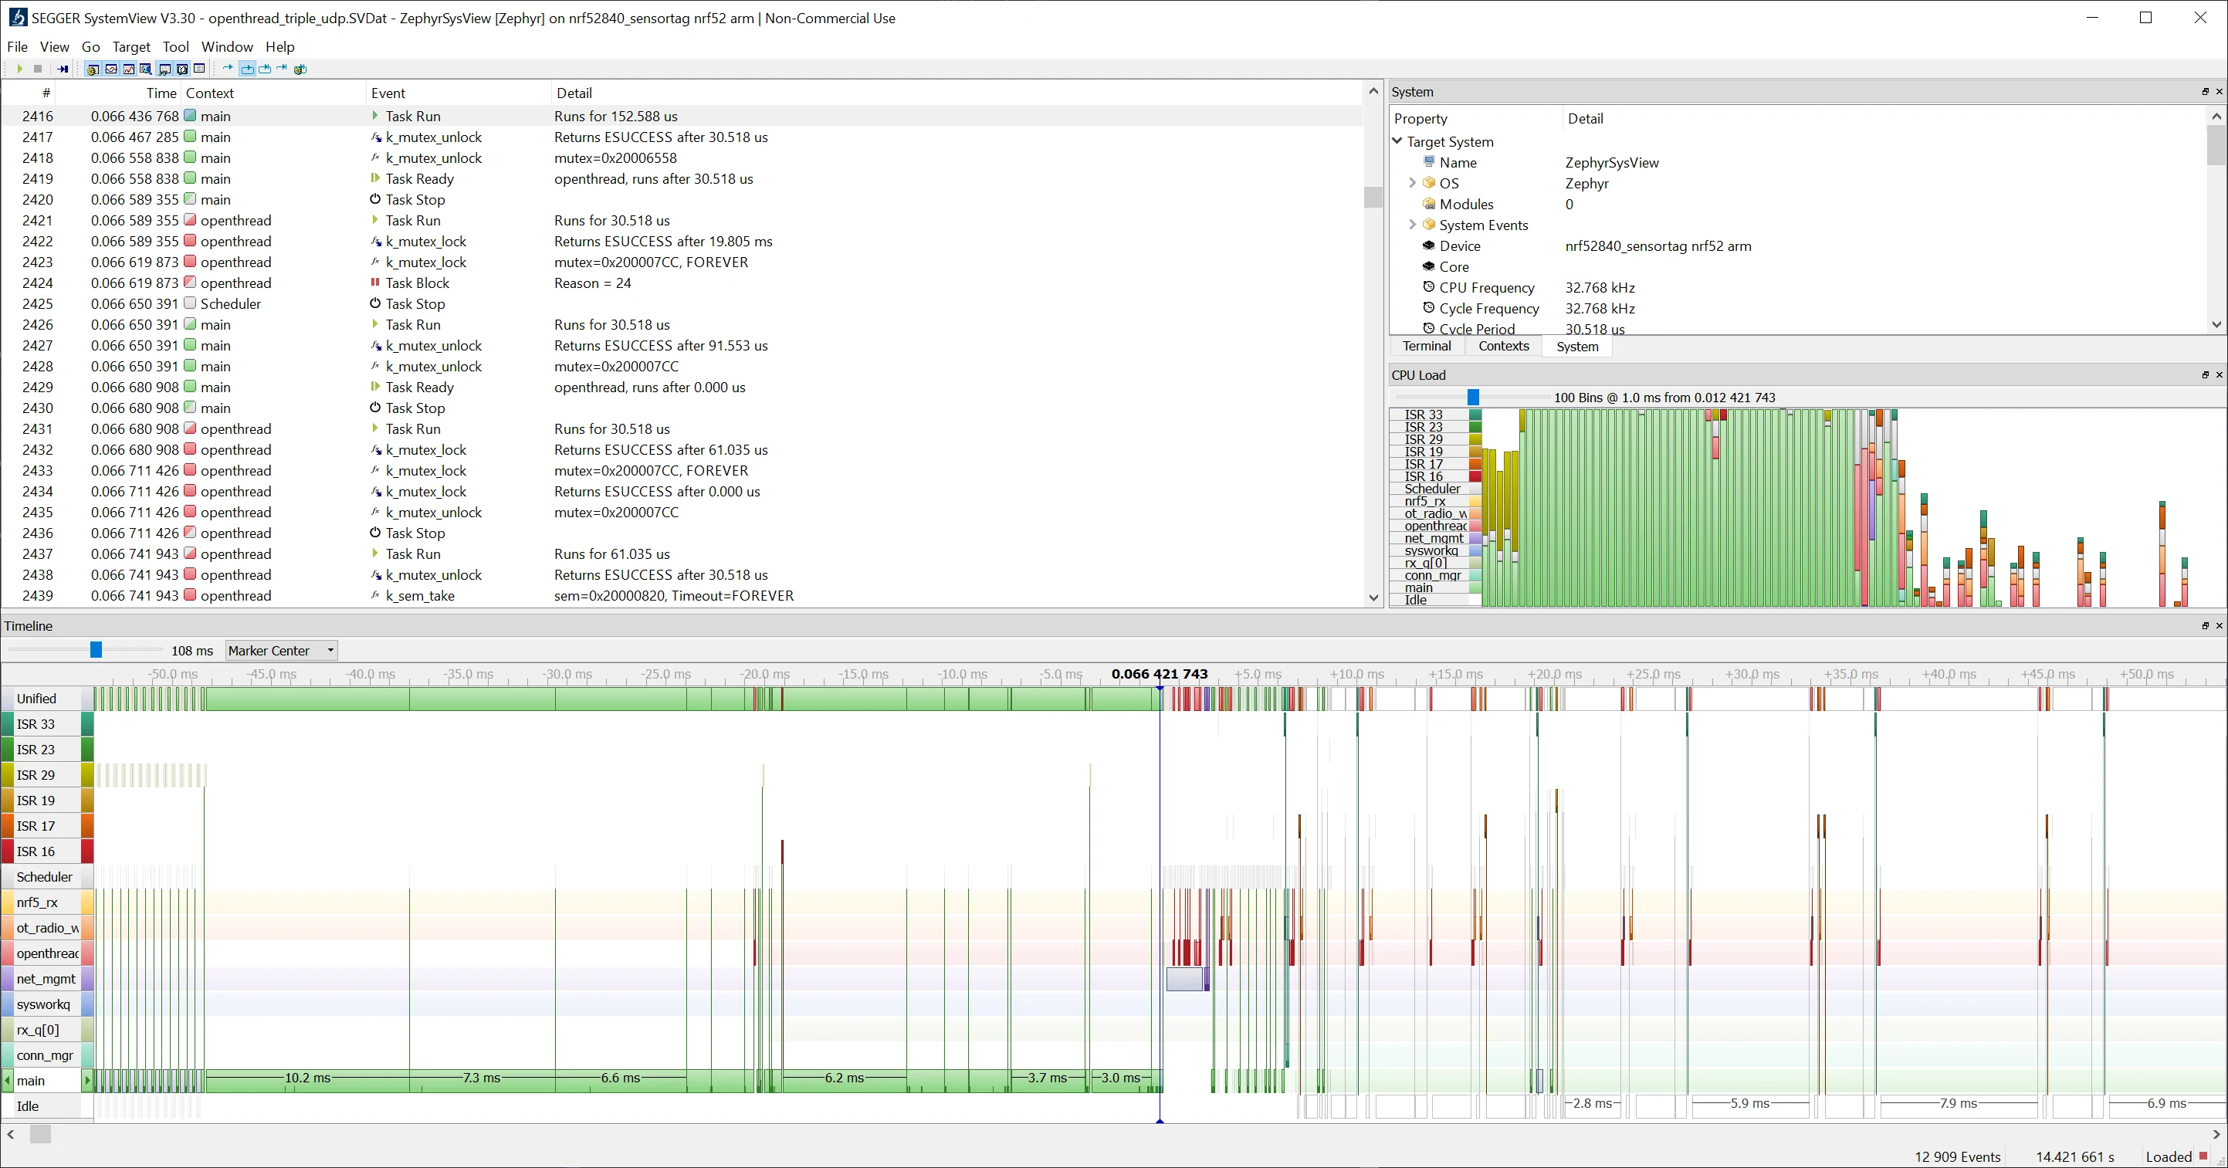Viewport: 2228px width, 1168px height.
Task: Collapse the Target System tree node
Action: tap(1397, 141)
